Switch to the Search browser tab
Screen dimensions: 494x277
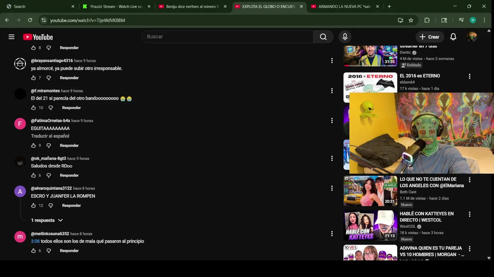click(40, 7)
